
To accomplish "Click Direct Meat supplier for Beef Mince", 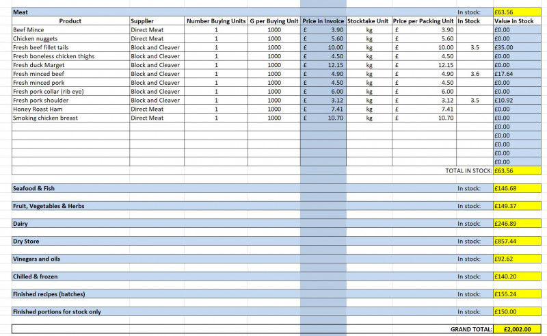I will [x=157, y=29].
